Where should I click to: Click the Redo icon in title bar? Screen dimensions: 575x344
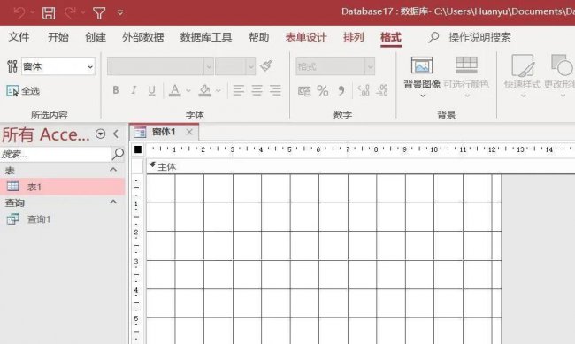click(70, 13)
